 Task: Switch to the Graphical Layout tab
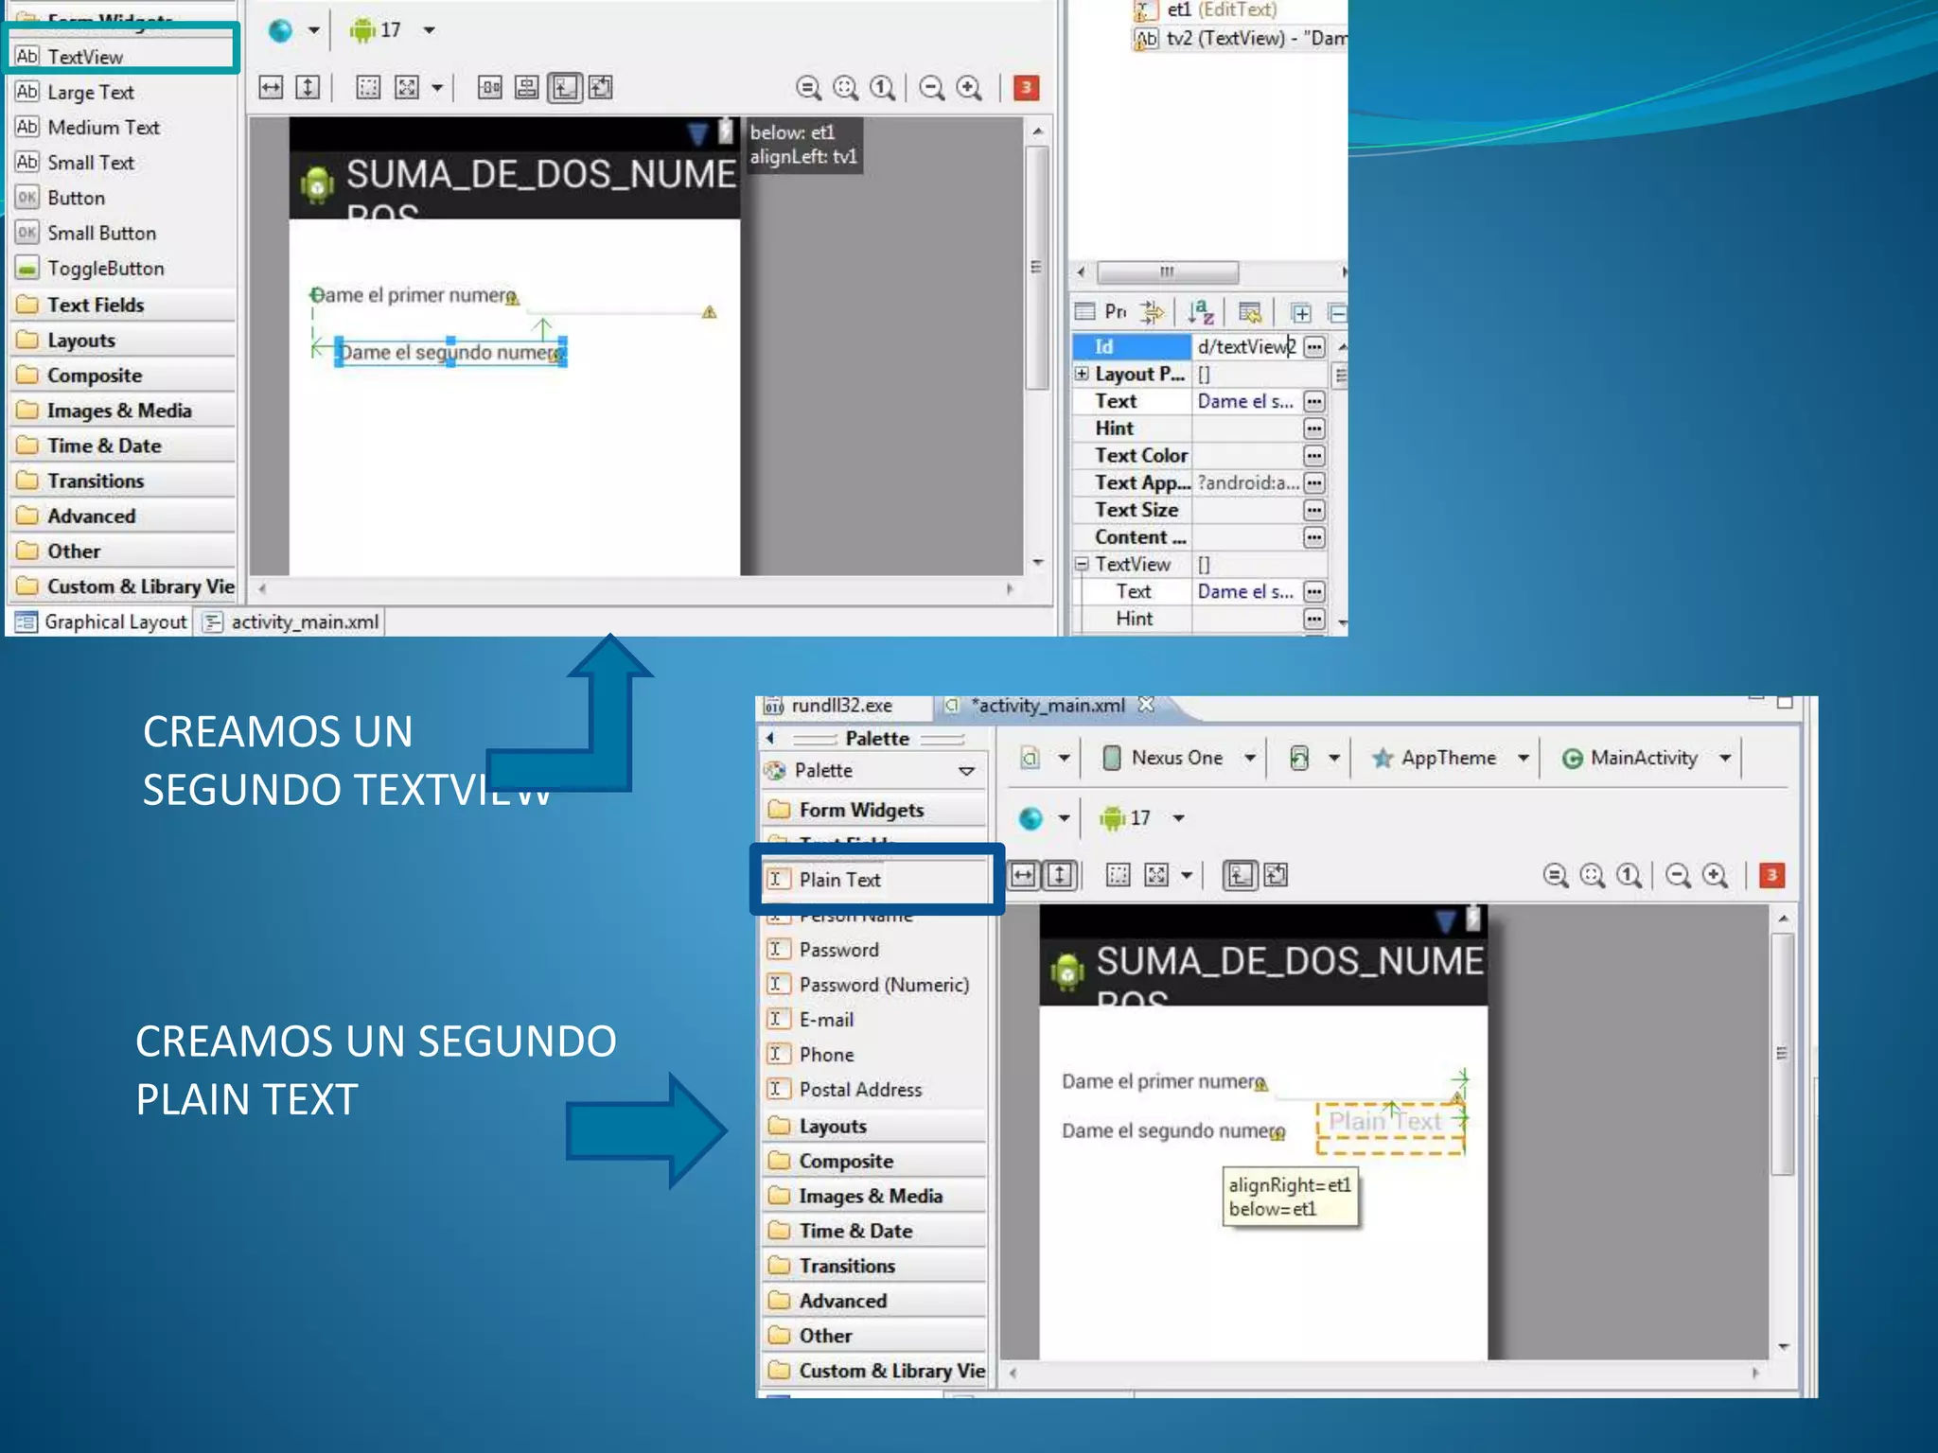pyautogui.click(x=102, y=622)
